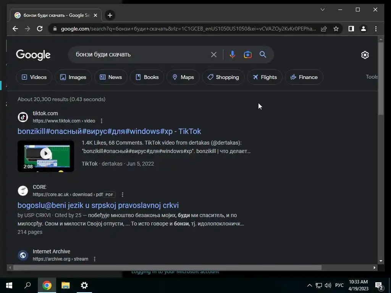Open more options for CORE result
This screenshot has height=293, width=391.
123,195
